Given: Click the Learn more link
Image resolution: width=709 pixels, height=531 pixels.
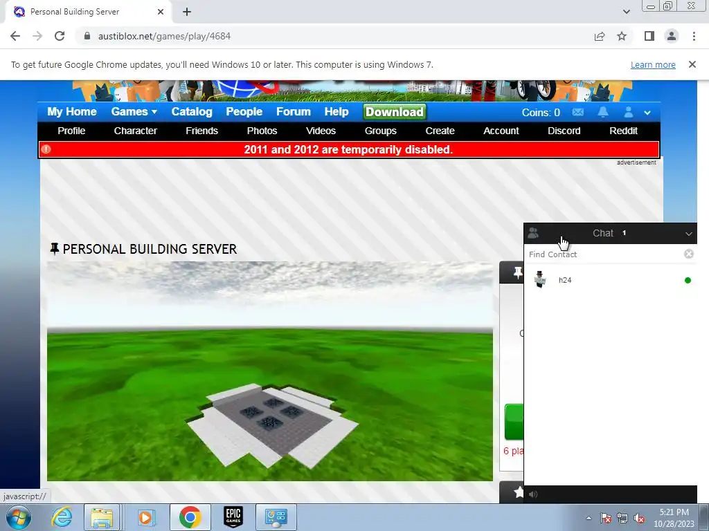Looking at the screenshot, I should tap(653, 64).
